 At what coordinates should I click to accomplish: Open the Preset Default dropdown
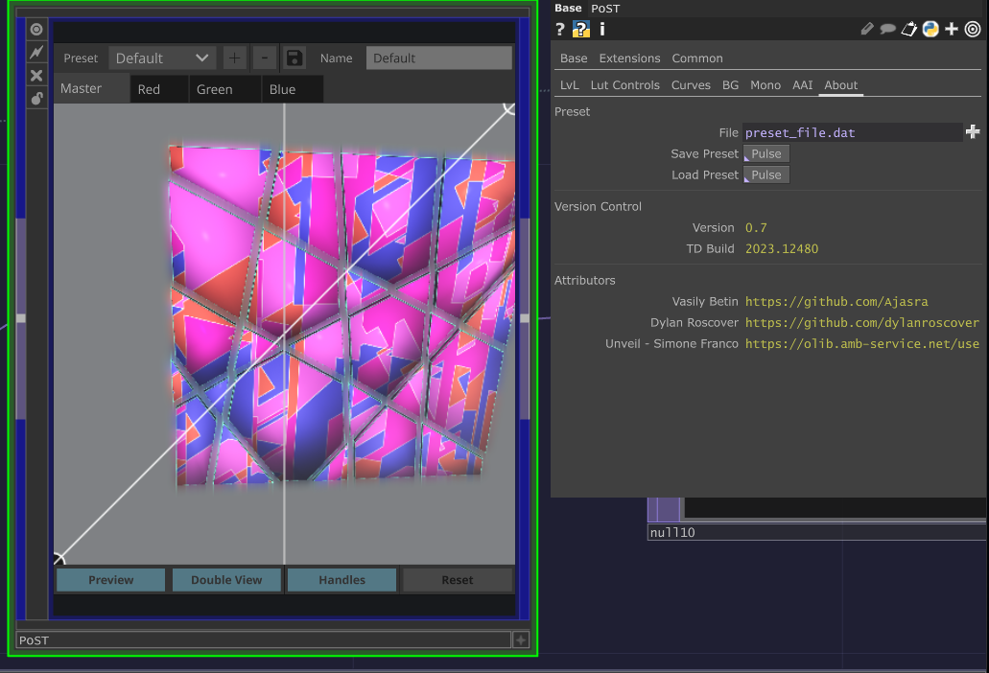[162, 58]
